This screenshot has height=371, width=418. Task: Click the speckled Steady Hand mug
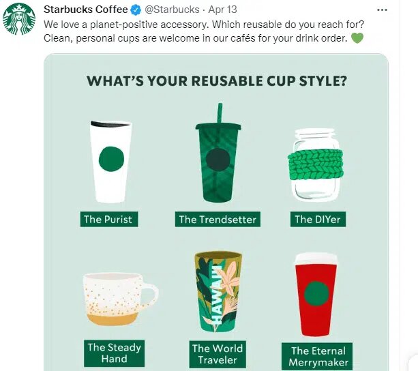(117, 298)
